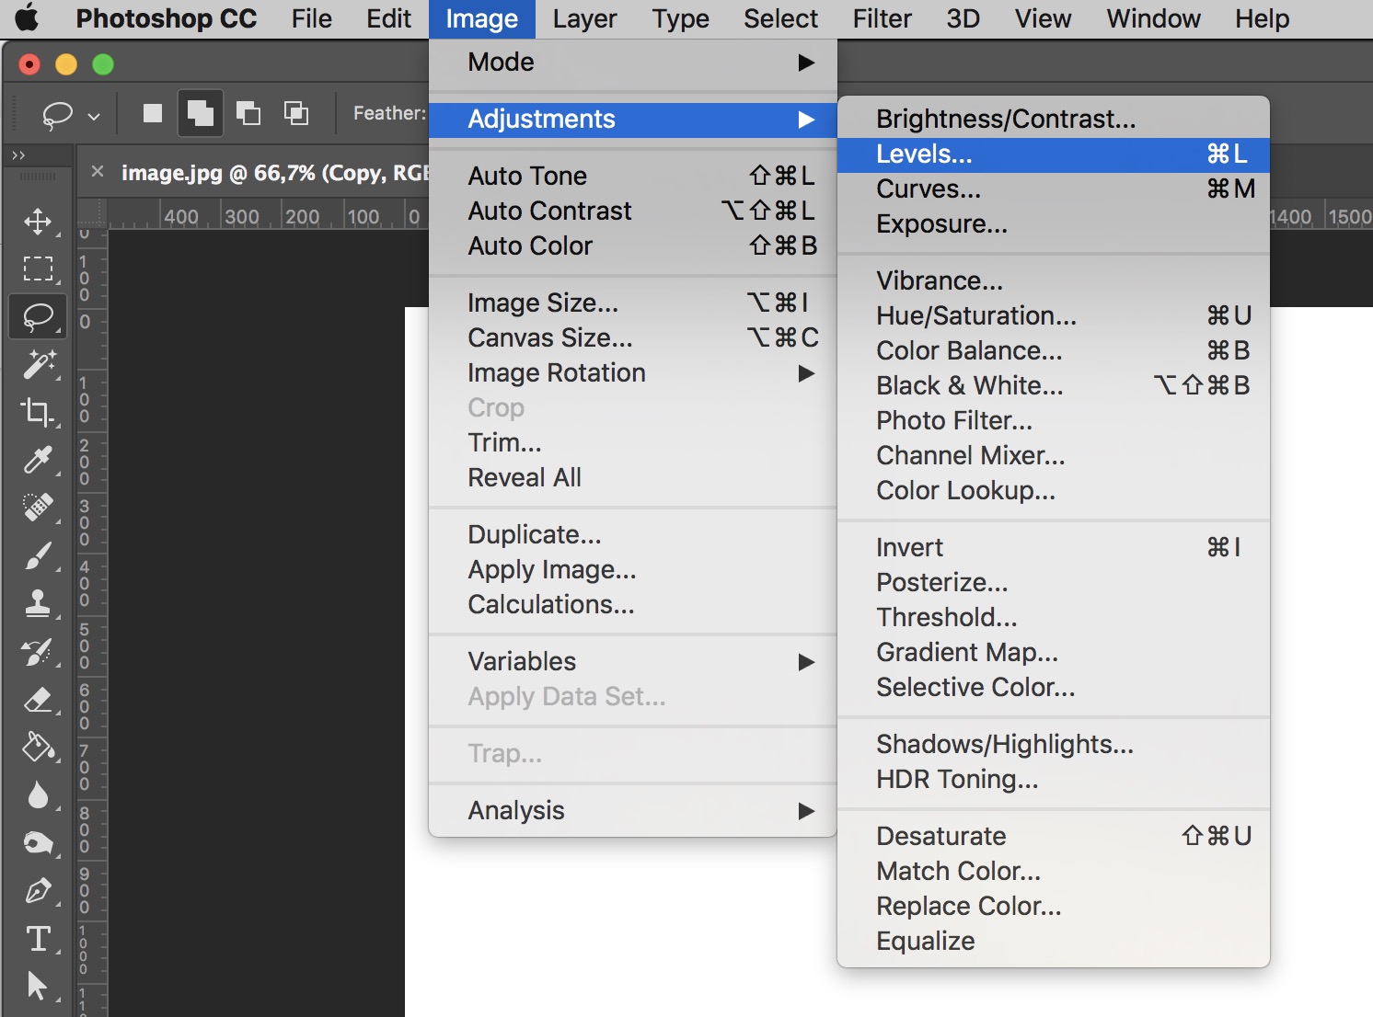Viewport: 1373px width, 1017px height.
Task: Choose Apply Image...
Action: [633, 570]
